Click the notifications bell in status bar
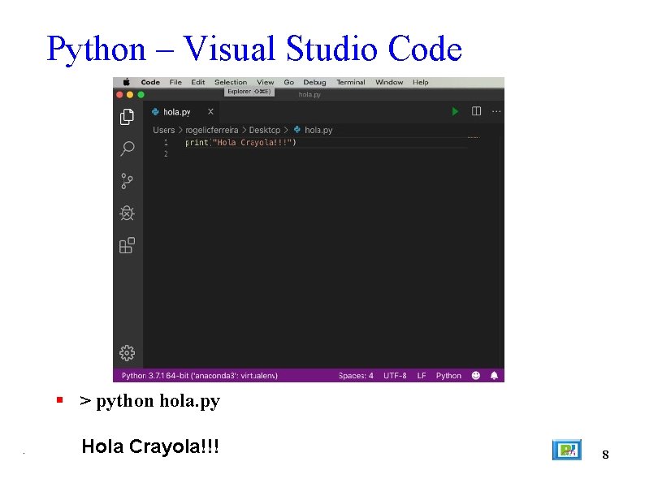The width and height of the screenshot is (645, 483). pyautogui.click(x=494, y=375)
